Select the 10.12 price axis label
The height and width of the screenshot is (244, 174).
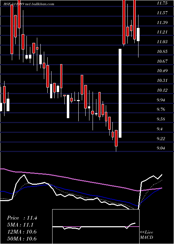162,90
